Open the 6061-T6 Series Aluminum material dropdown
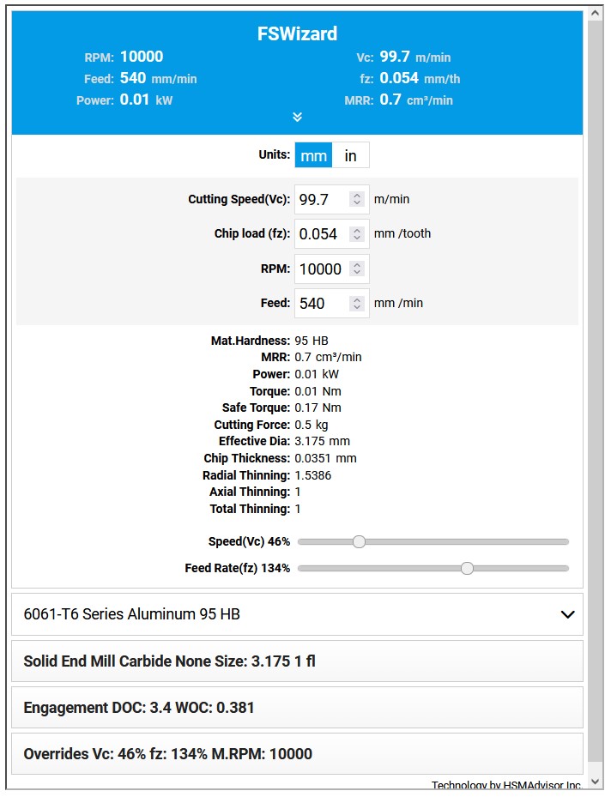This screenshot has height=797, width=611. pyautogui.click(x=298, y=614)
